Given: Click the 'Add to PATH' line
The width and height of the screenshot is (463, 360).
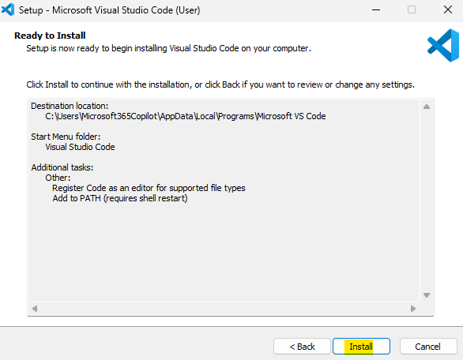Looking at the screenshot, I should [x=120, y=198].
